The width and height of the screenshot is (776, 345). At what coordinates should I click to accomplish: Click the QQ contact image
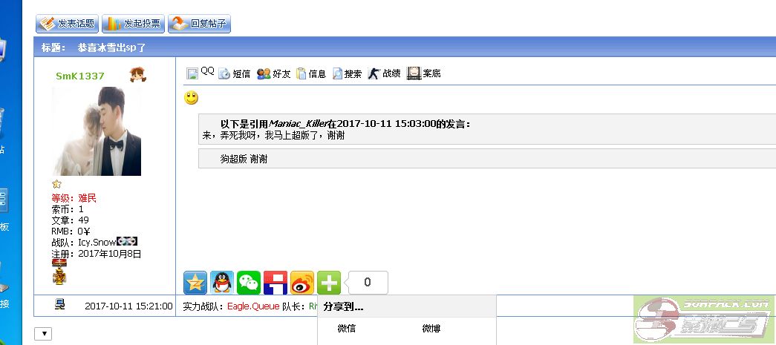[x=192, y=73]
